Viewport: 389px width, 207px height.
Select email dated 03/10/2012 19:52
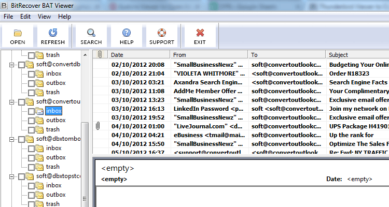pyautogui.click(x=241, y=117)
